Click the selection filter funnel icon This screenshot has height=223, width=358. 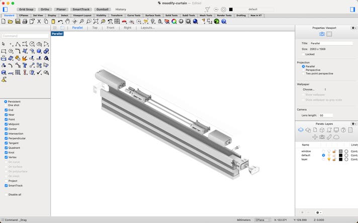point(207,10)
